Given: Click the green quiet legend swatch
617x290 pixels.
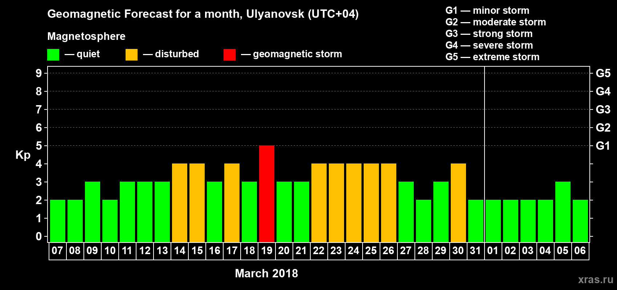Looking at the screenshot, I should click(x=53, y=55).
